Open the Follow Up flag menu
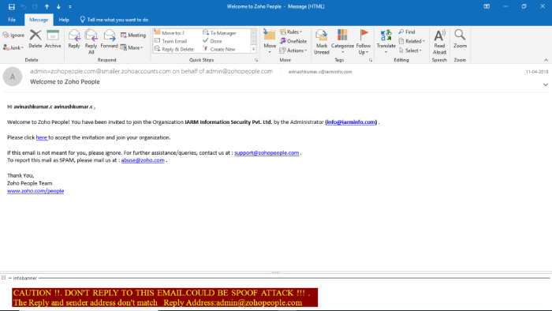 tap(364, 42)
